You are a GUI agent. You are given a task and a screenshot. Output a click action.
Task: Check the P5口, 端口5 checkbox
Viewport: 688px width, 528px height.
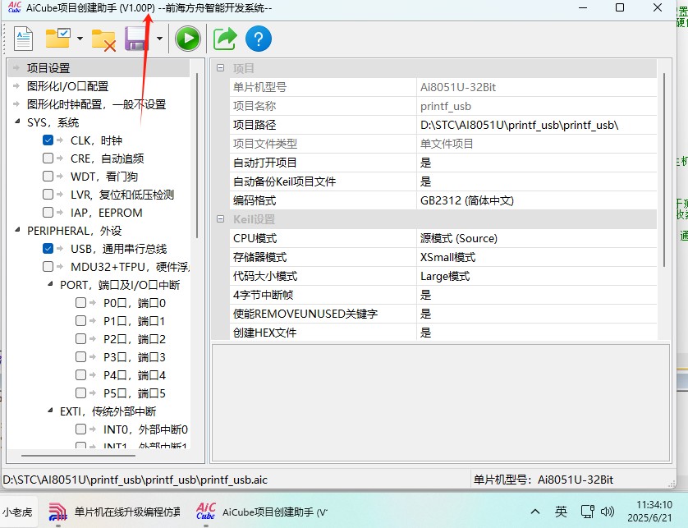pyautogui.click(x=80, y=393)
